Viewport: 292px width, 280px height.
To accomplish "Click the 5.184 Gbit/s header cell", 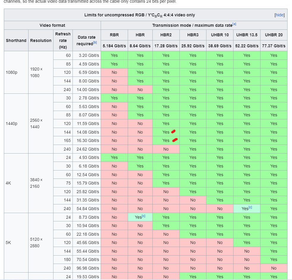I will pos(114,46).
